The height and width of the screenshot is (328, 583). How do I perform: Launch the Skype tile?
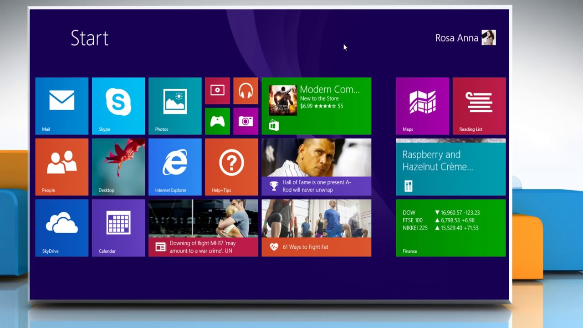[x=118, y=106]
